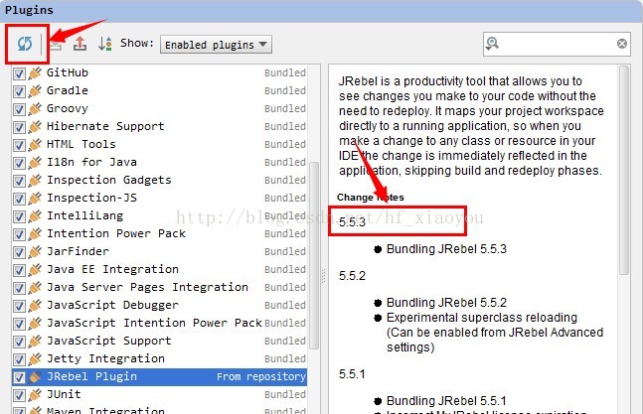Click the Gradle plugin icon
This screenshot has width=643, height=414.
point(35,91)
